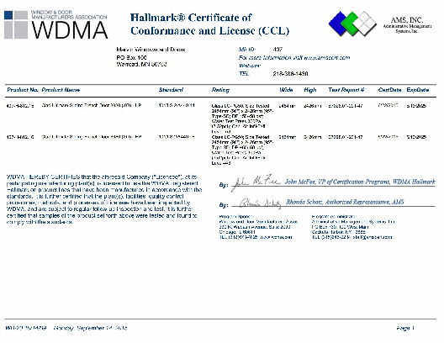Click the "Program Sponsor" heading
This screenshot has height=343, width=444.
point(237,217)
